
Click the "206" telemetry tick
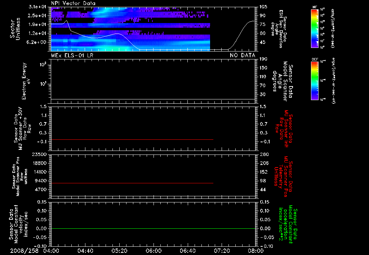point(264,163)
